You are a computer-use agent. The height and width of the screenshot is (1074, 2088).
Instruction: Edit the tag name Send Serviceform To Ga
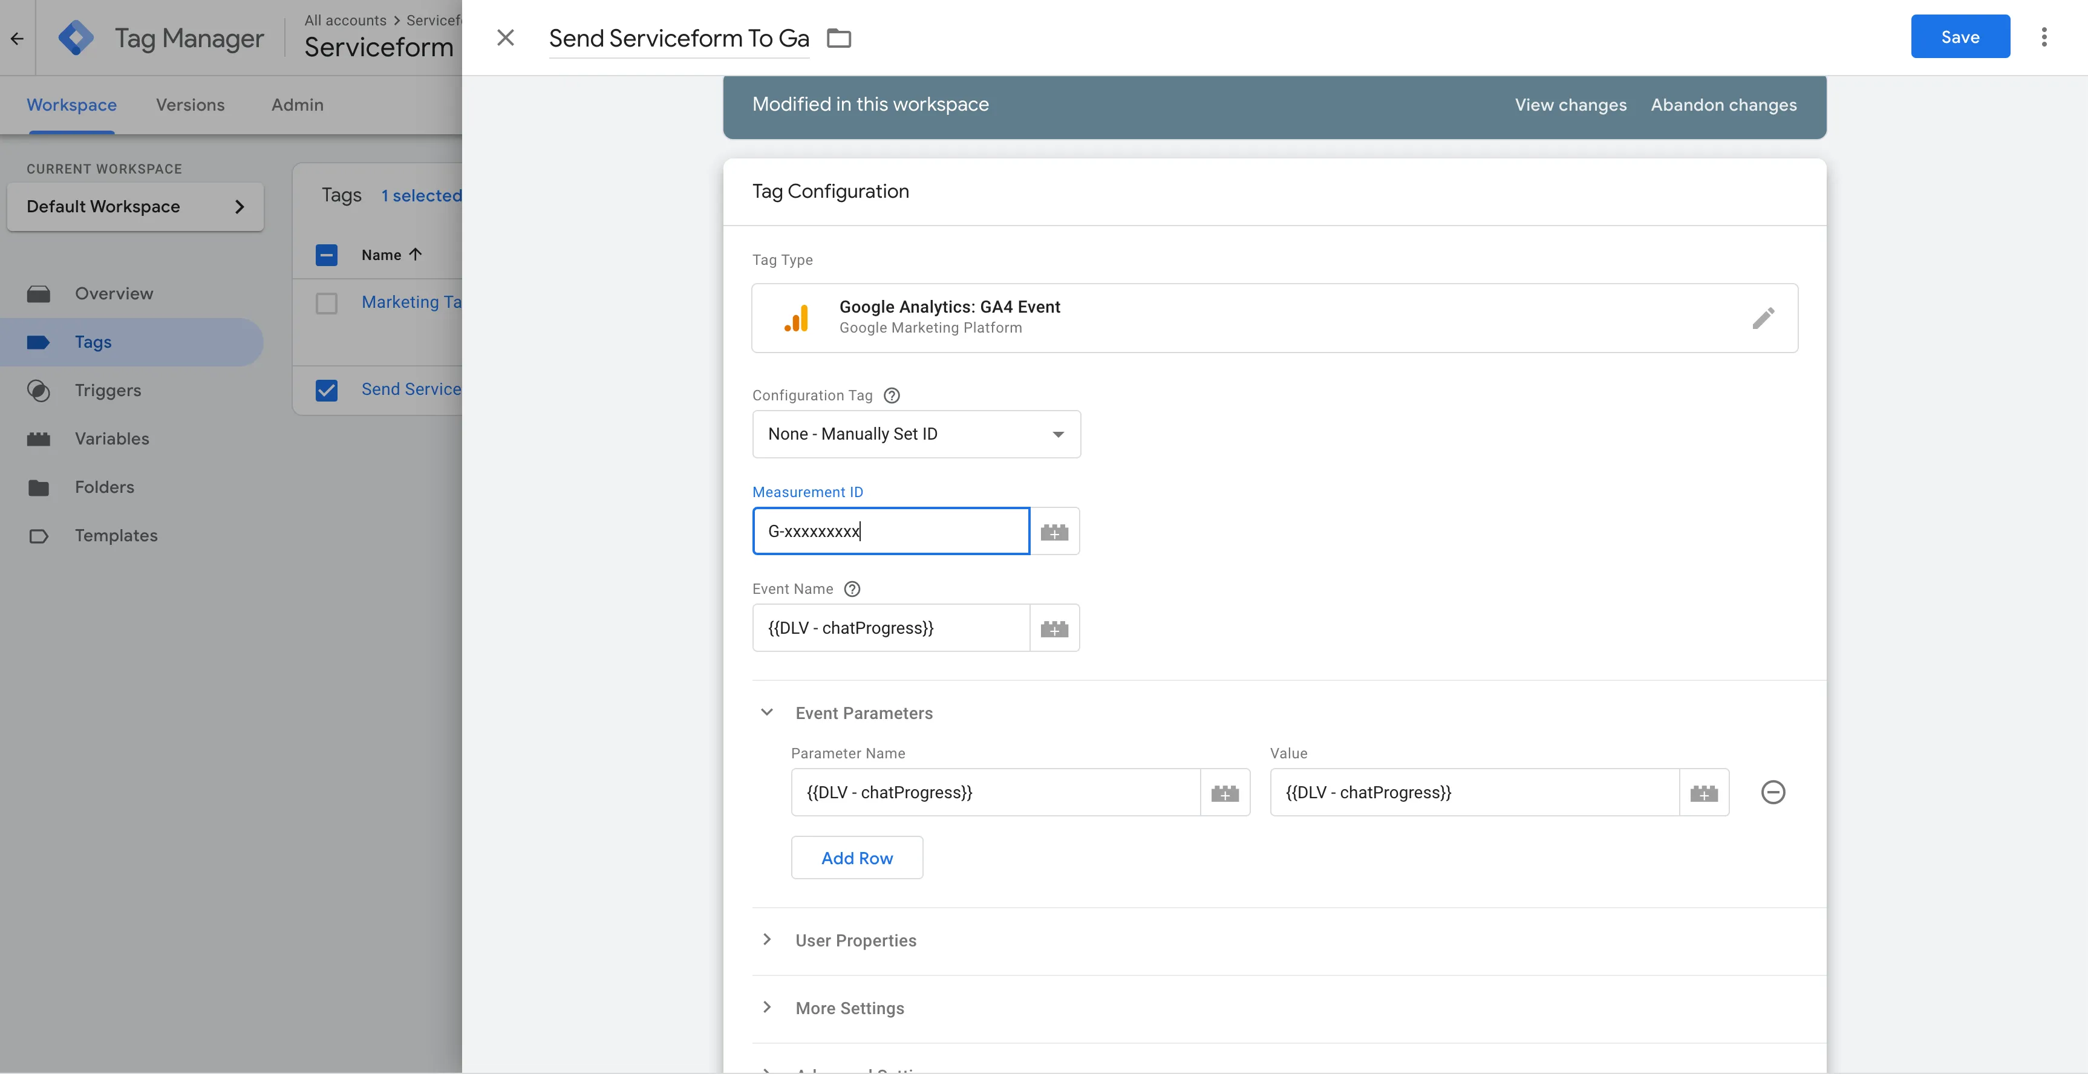tap(679, 38)
